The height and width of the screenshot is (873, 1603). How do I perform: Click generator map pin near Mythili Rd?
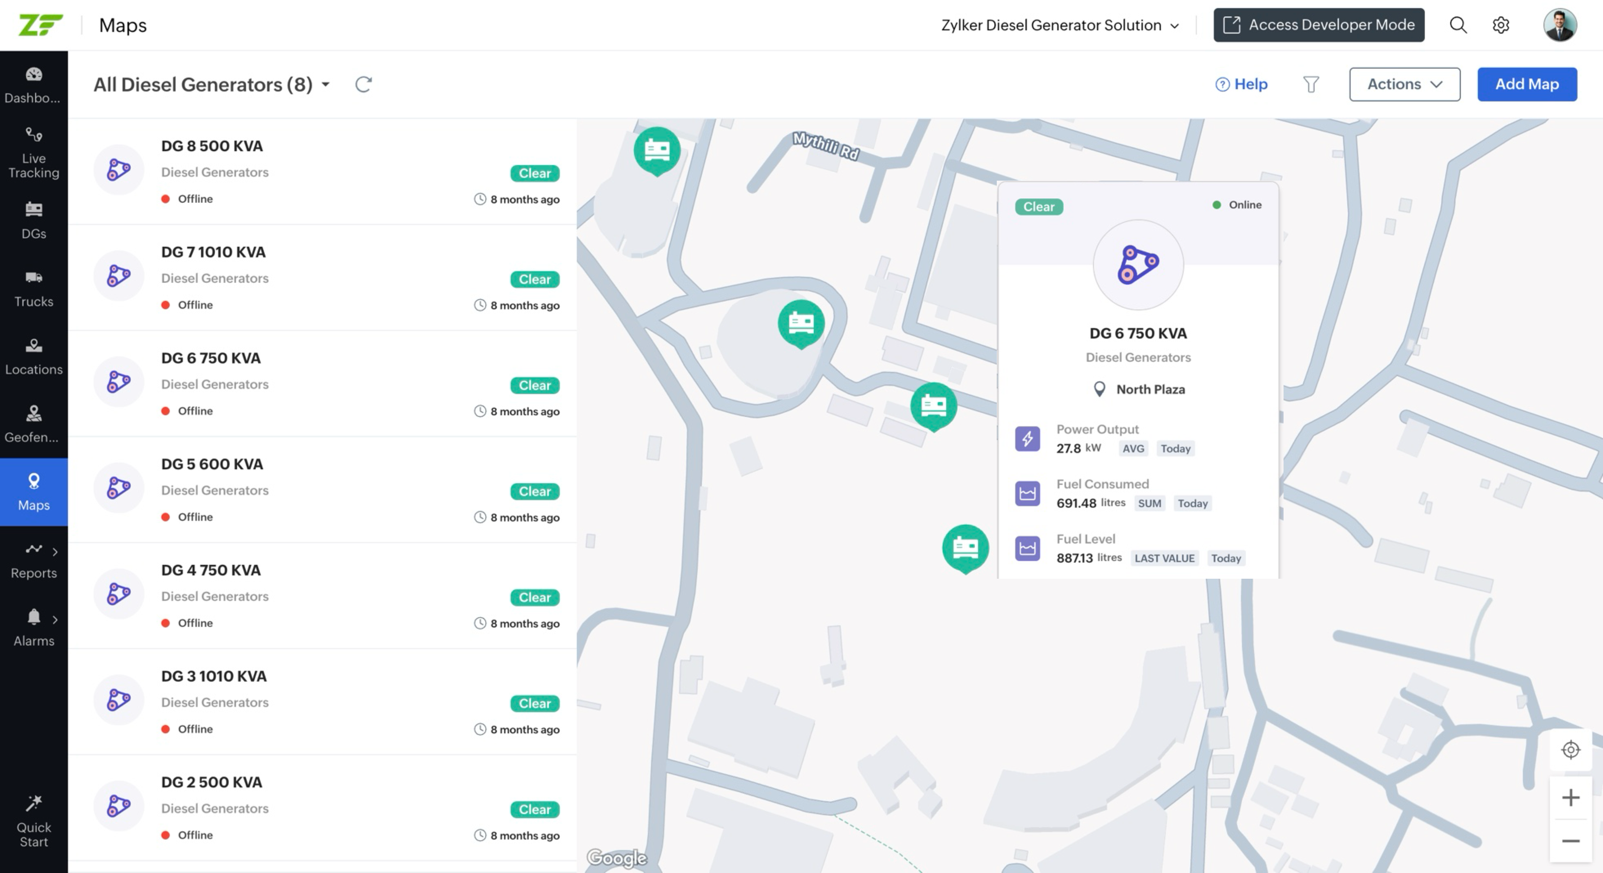pos(656,151)
